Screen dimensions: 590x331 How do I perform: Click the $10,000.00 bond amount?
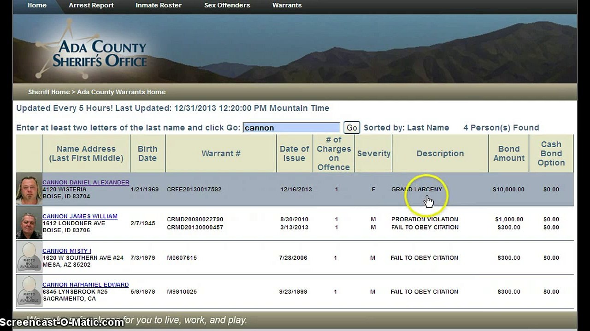point(508,189)
